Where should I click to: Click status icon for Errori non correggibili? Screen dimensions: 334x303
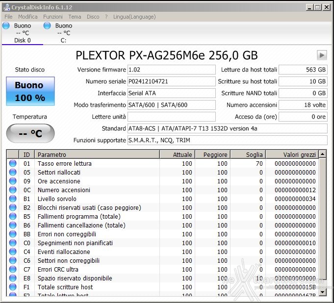click(13, 234)
